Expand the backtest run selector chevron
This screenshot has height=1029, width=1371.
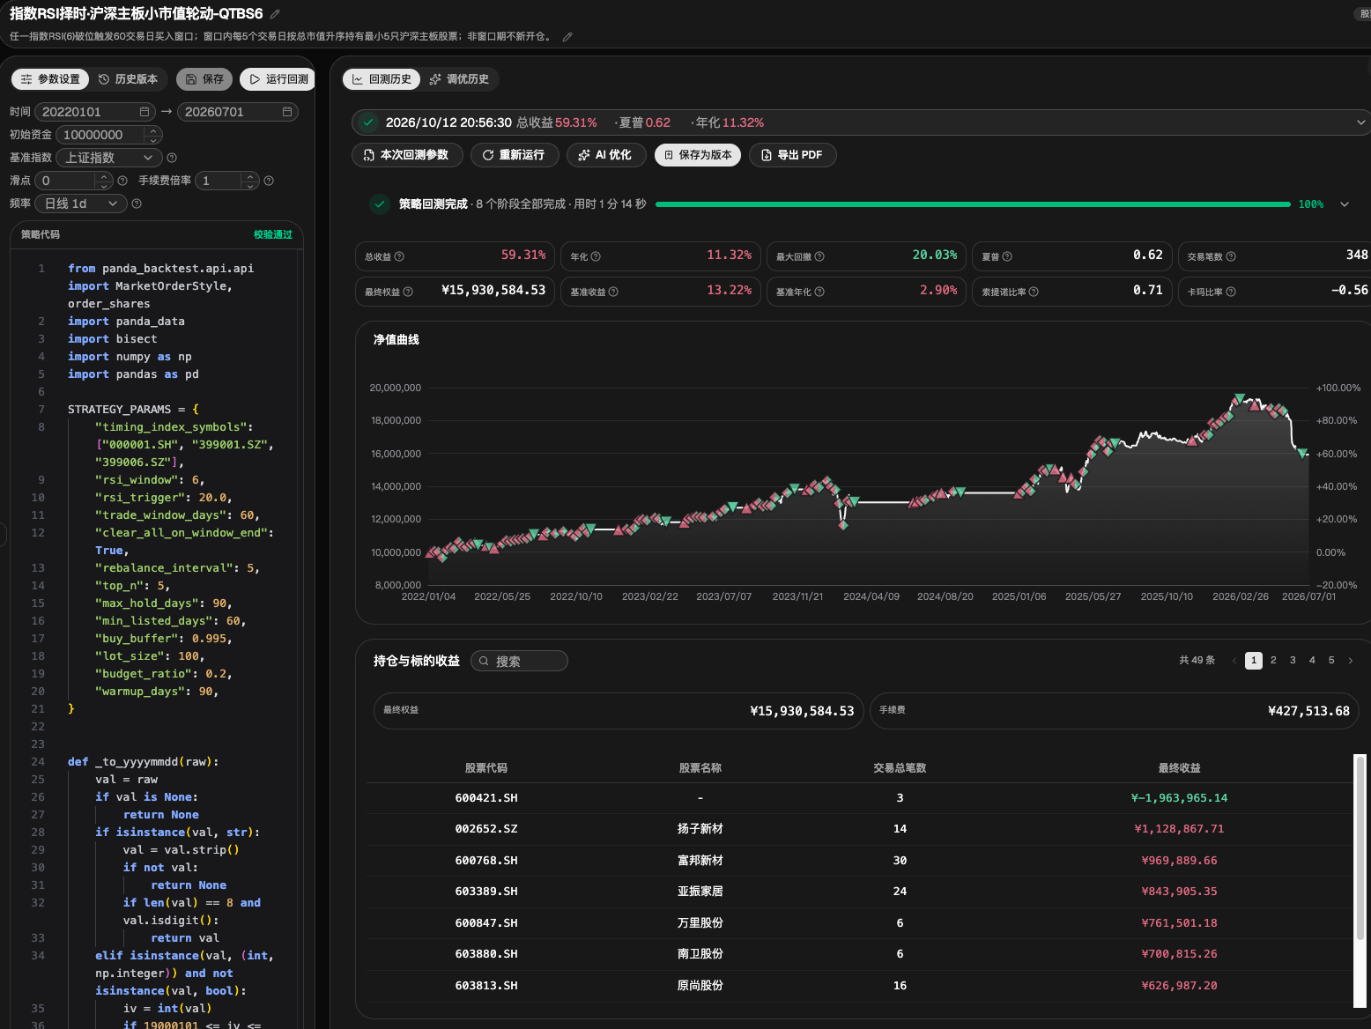1361,122
